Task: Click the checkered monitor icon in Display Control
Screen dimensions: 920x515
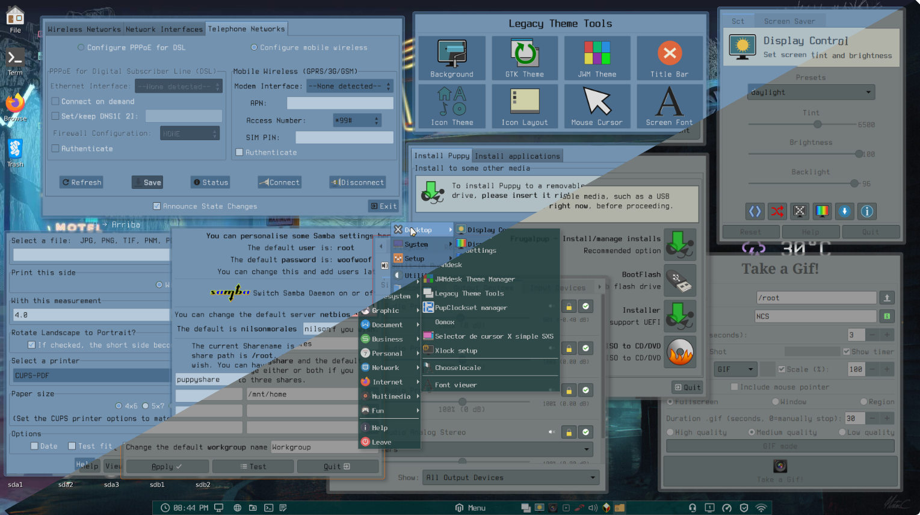Action: [800, 211]
